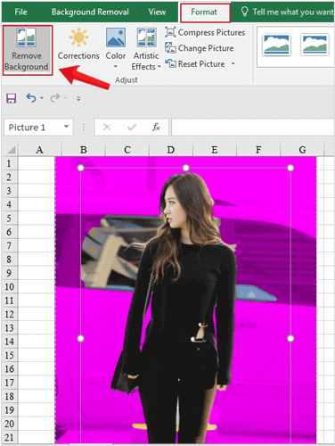Open the Undo history dropdown

point(42,98)
